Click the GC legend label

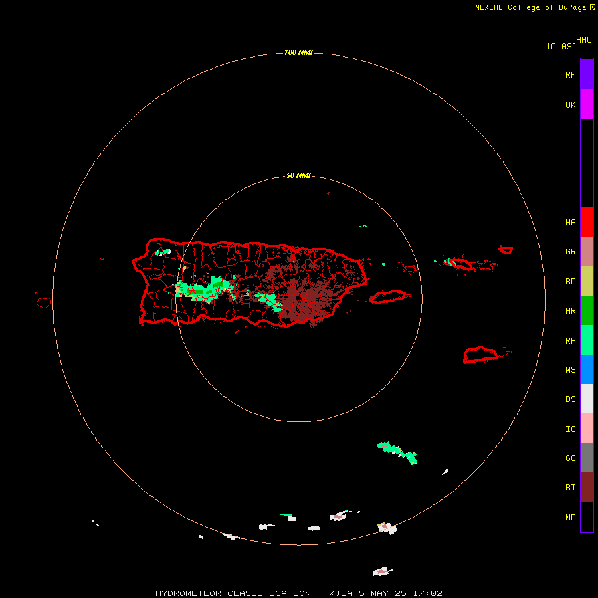(x=570, y=458)
